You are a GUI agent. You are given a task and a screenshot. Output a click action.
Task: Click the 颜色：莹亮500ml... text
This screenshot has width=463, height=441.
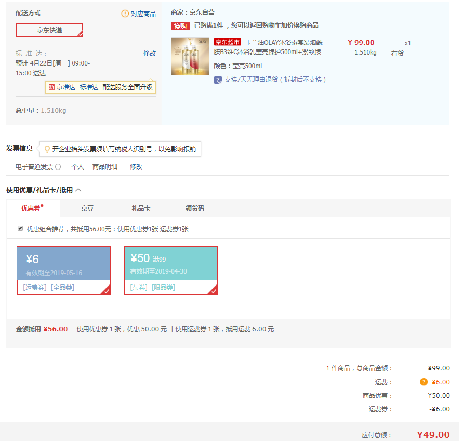240,66
